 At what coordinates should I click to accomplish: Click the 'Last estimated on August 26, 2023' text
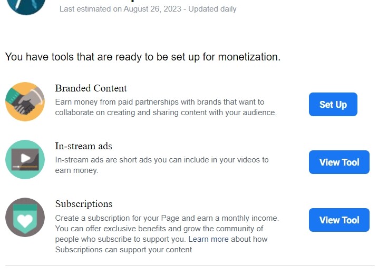(x=120, y=9)
